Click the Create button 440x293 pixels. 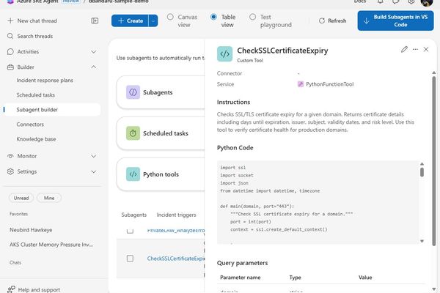pyautogui.click(x=130, y=21)
